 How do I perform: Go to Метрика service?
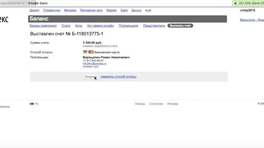(x=70, y=10)
